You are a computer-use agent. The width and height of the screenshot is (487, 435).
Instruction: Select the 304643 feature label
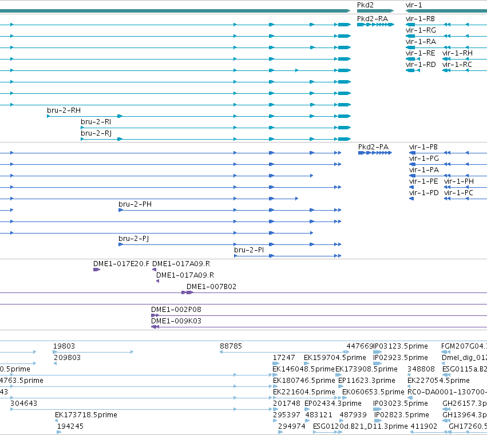click(23, 404)
